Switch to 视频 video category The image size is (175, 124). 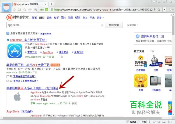(x=71, y=18)
